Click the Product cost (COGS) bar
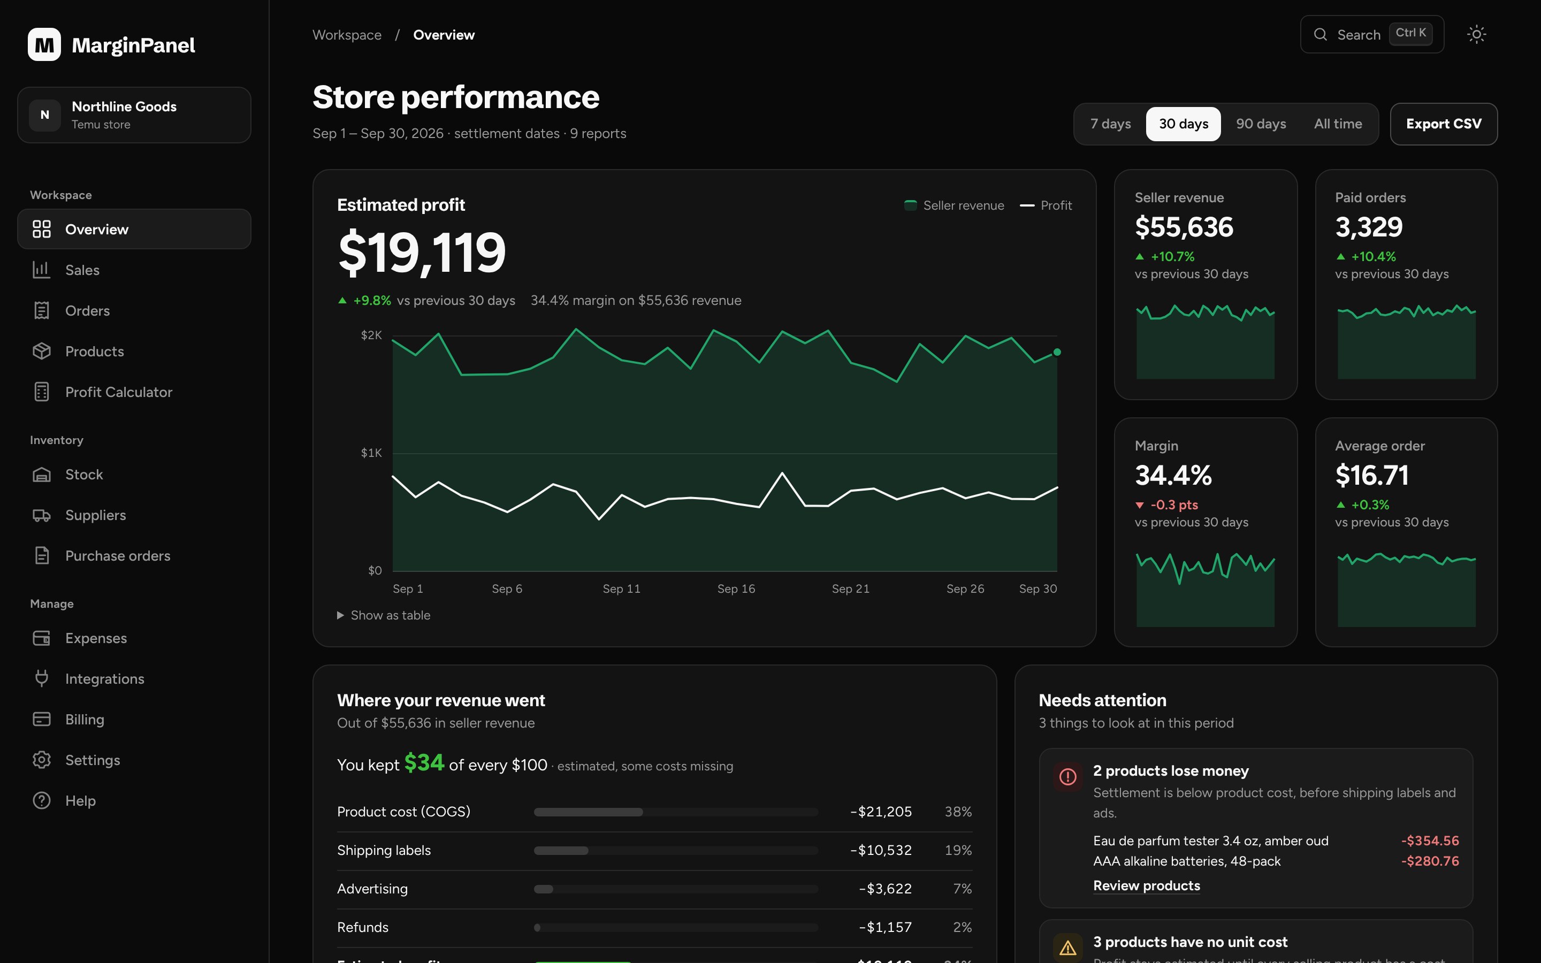1541x963 pixels. click(x=676, y=812)
